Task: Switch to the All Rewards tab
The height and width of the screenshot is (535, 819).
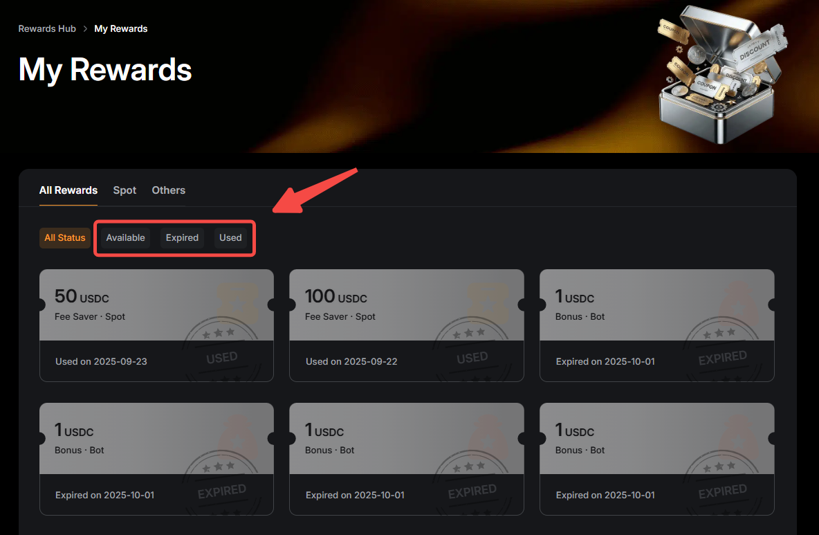Action: pyautogui.click(x=68, y=190)
